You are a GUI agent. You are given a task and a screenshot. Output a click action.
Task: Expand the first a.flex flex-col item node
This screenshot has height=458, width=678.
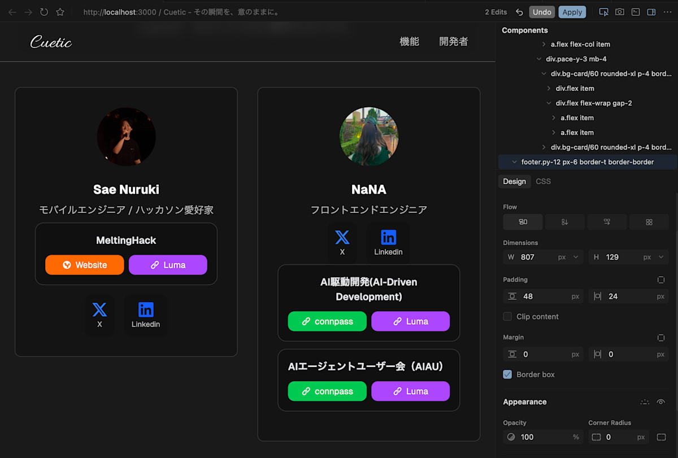[x=544, y=44]
